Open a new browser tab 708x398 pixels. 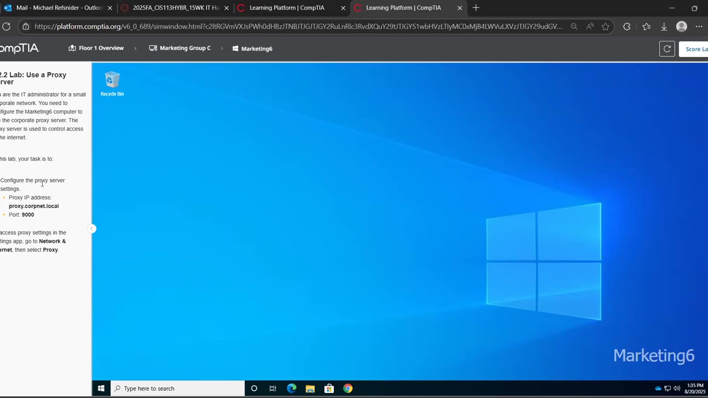point(476,8)
